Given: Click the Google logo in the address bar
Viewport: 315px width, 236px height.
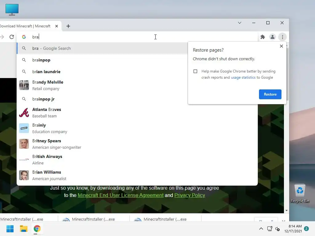Looking at the screenshot, I should click(24, 37).
